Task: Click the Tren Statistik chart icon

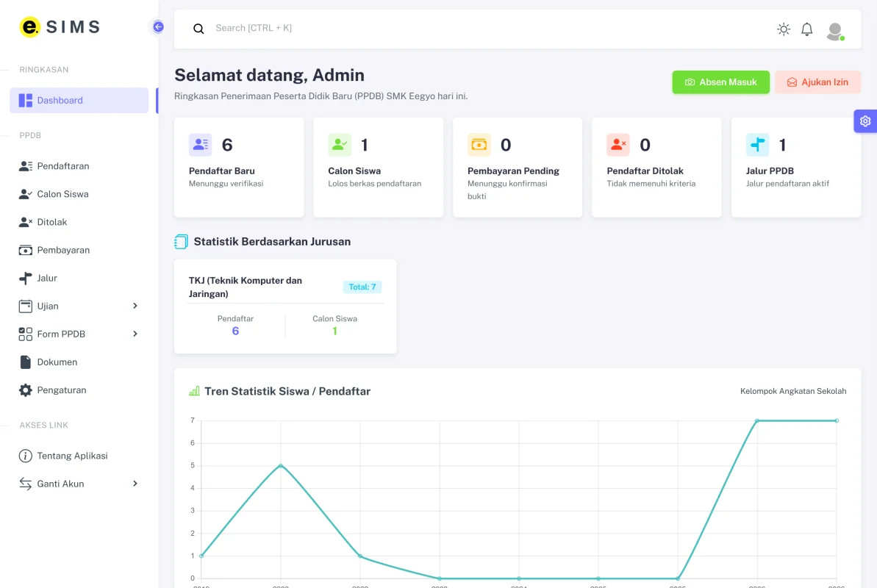Action: click(x=194, y=391)
